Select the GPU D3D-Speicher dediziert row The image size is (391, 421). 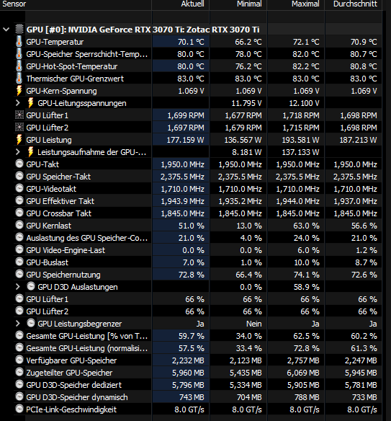(x=197, y=385)
